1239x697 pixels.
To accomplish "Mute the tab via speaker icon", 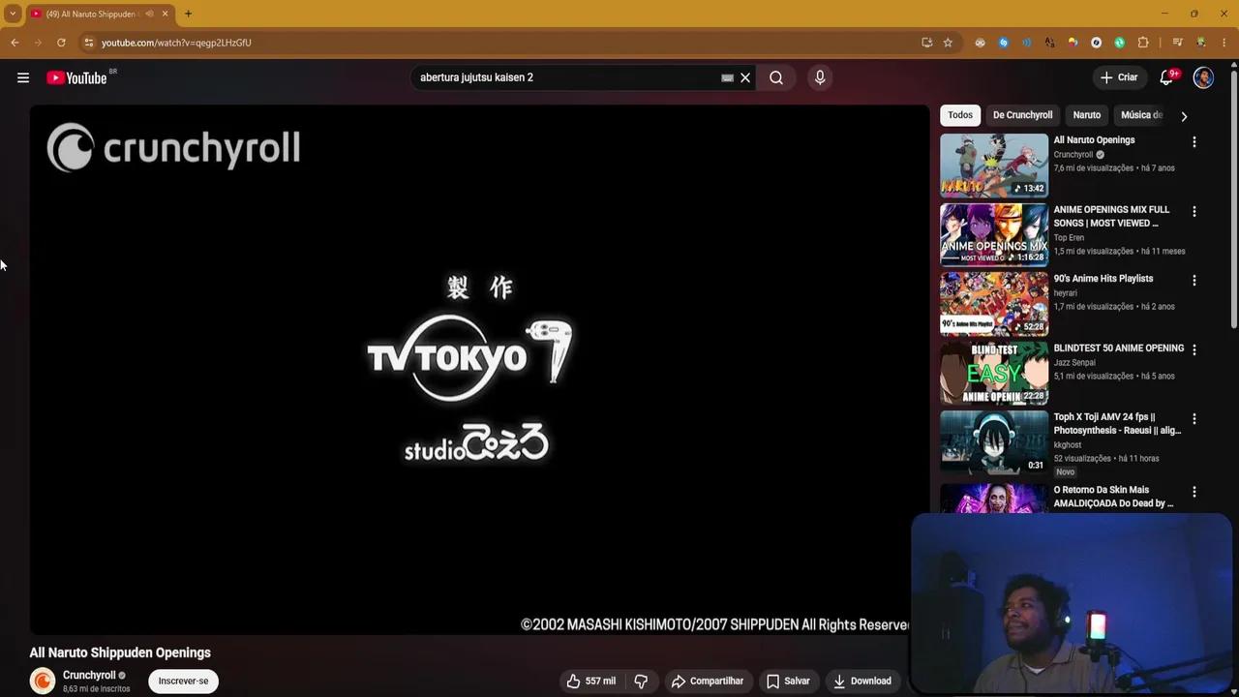I will tap(149, 14).
